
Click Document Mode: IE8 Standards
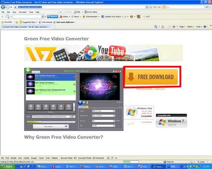click(91, 158)
